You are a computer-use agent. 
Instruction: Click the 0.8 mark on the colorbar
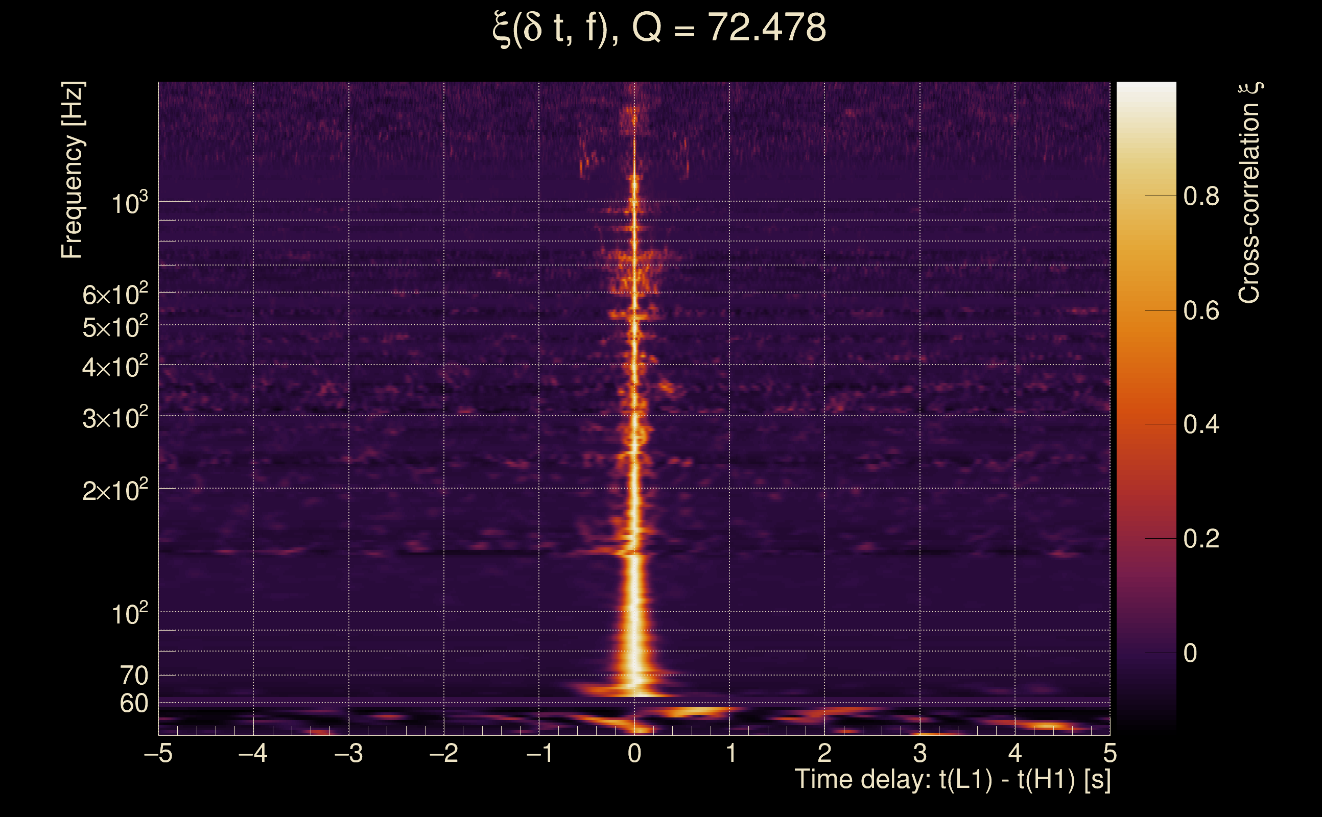coord(1201,196)
